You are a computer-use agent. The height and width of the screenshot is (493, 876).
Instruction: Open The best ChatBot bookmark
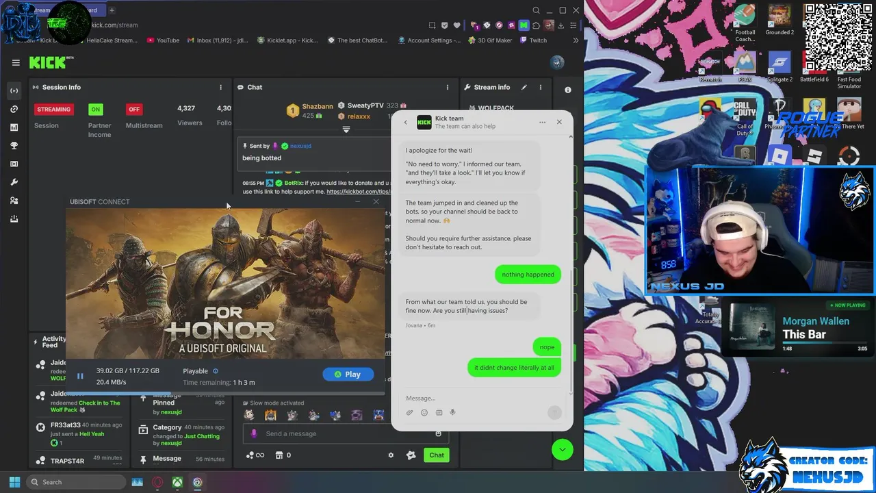357,40
